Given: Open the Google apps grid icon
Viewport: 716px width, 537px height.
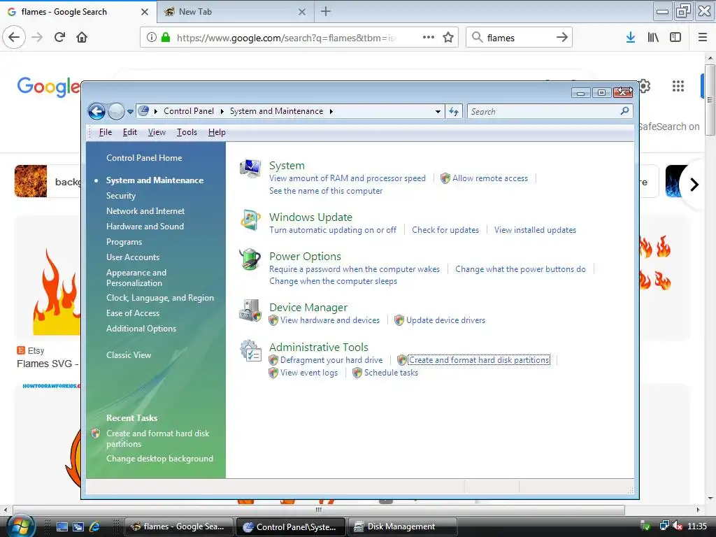Looking at the screenshot, I should (678, 86).
